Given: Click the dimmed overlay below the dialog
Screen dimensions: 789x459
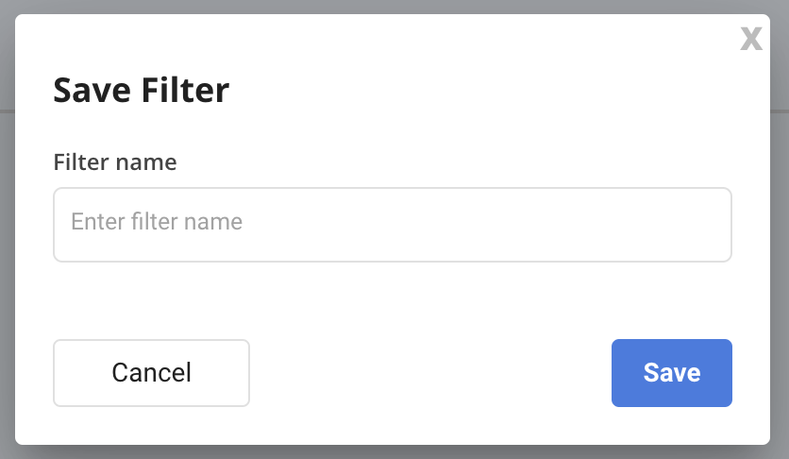Looking at the screenshot, I should click(x=393, y=452).
